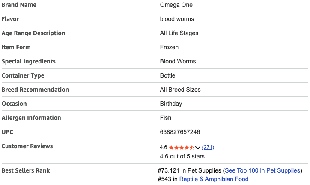Click the UPC number 638827657246
Image resolution: width=310 pixels, height=185 pixels.
tap(180, 132)
